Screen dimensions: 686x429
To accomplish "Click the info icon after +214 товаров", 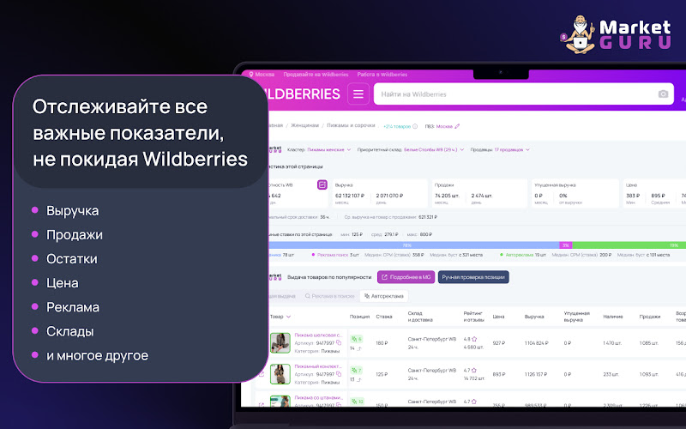I will tap(415, 126).
